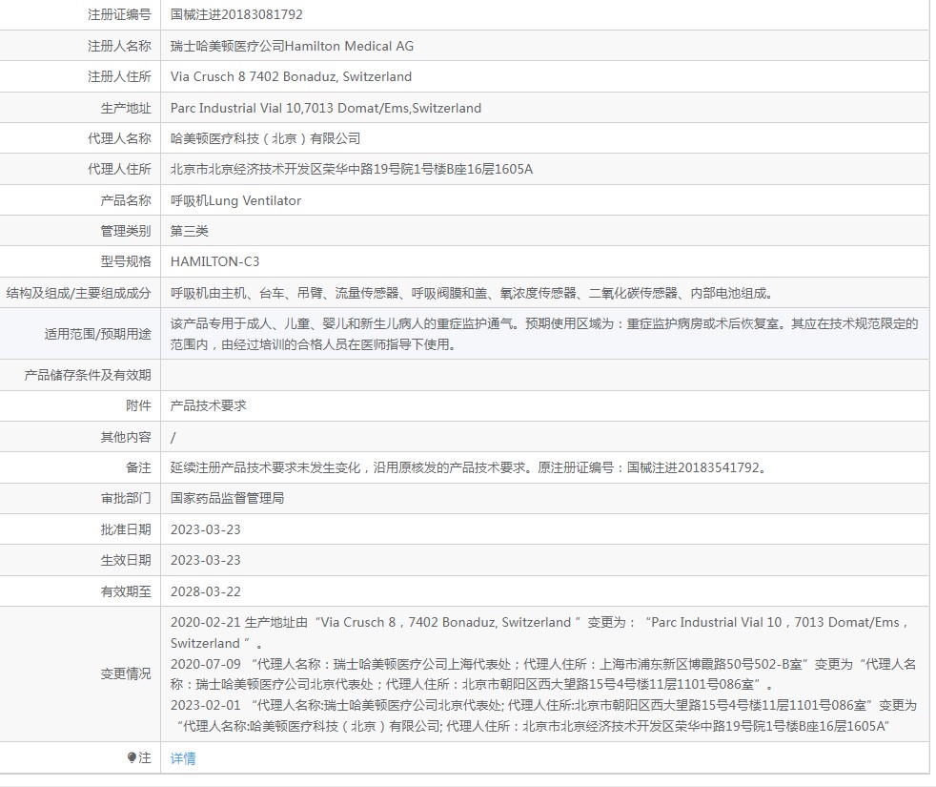Click the 型号规格 label
The height and width of the screenshot is (787, 936).
126,261
